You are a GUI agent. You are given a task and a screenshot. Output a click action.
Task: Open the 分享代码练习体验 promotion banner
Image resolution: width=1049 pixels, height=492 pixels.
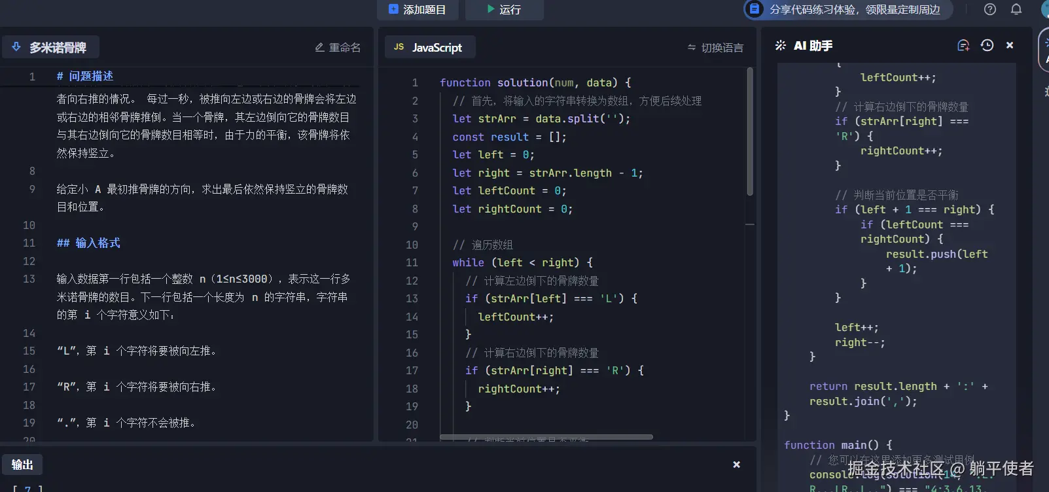pyautogui.click(x=848, y=10)
